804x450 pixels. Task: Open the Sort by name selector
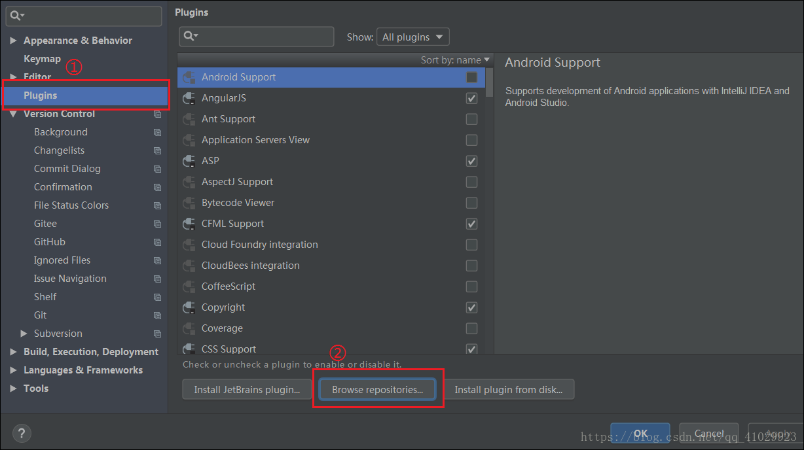click(x=455, y=60)
